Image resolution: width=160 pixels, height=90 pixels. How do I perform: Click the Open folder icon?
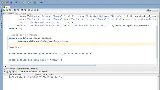[x=5, y=2]
